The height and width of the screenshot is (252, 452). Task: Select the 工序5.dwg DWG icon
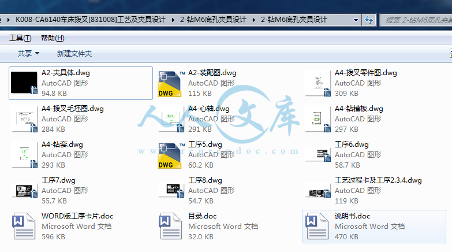click(x=170, y=155)
